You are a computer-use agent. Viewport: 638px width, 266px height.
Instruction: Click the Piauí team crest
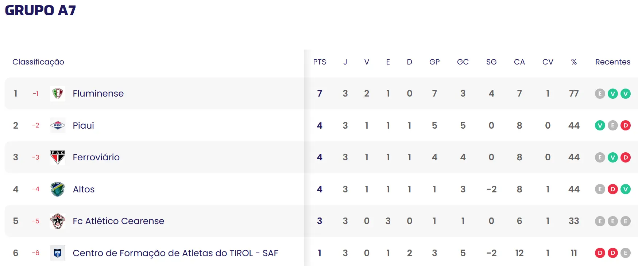tap(58, 125)
